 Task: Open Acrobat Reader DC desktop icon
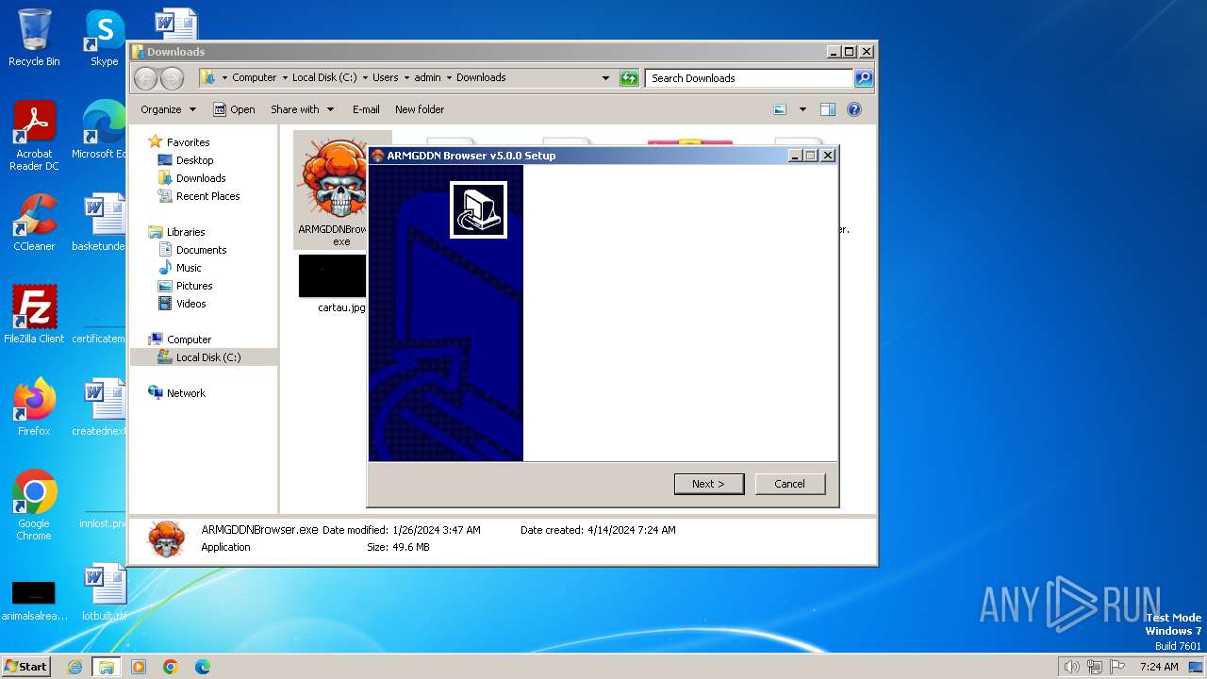click(34, 135)
